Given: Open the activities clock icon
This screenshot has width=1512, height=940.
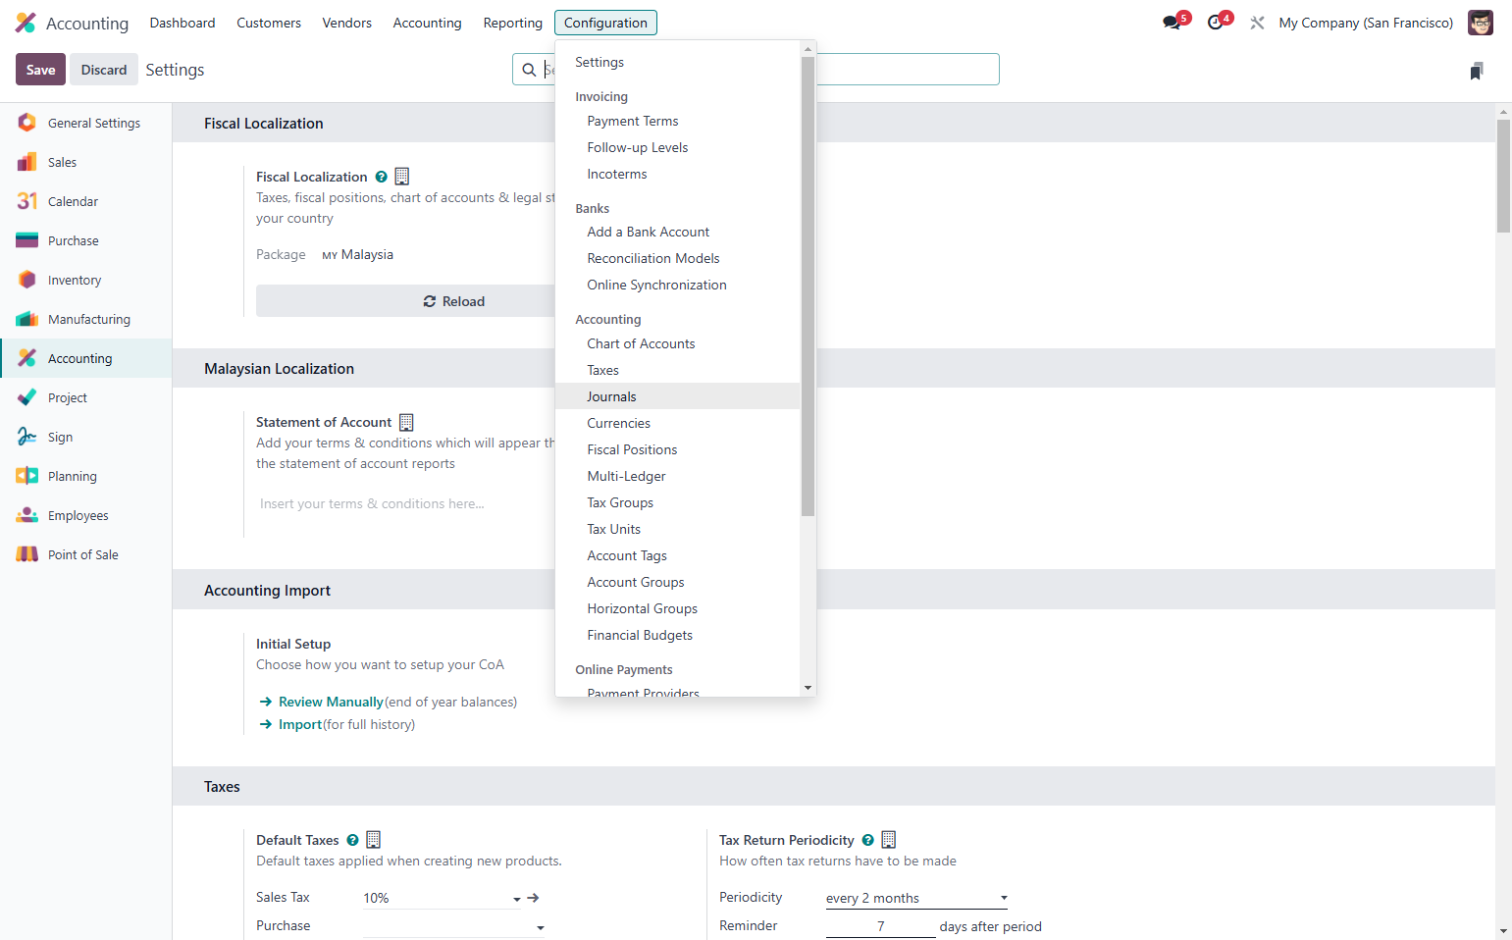Looking at the screenshot, I should (1216, 23).
